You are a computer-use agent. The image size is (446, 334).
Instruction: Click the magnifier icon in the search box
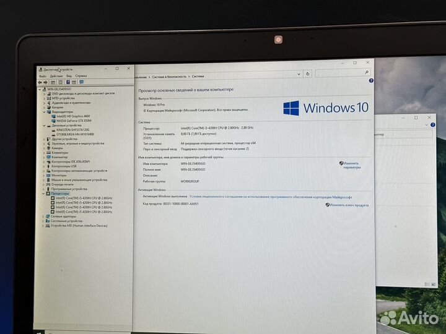[367, 72]
